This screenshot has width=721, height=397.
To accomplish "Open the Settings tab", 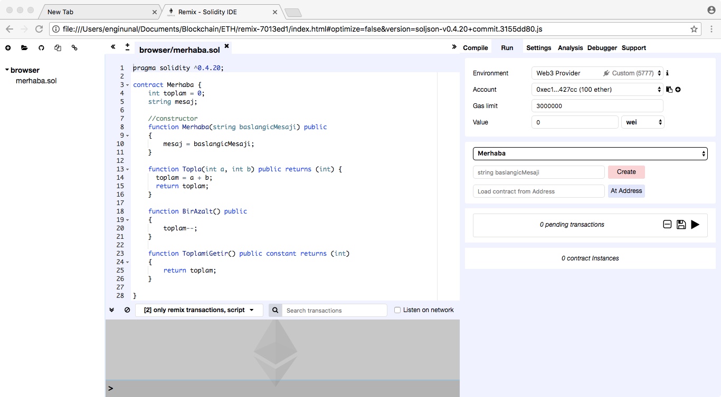I will (x=539, y=47).
